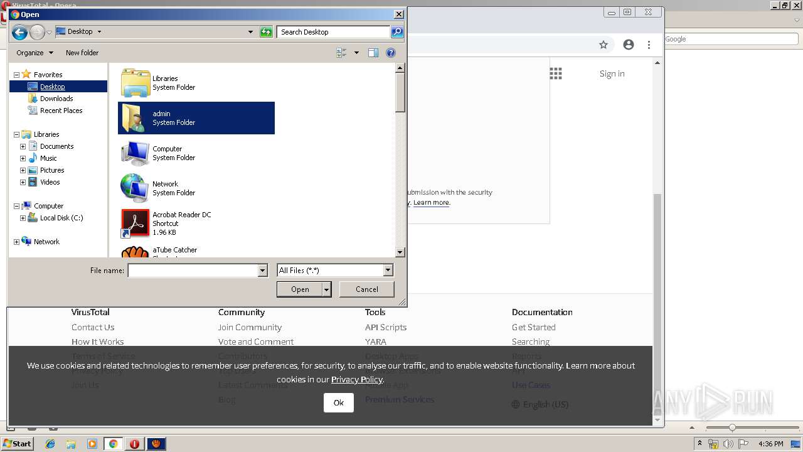
Task: Select the Acrobat Reader DC shortcut icon
Action: click(135, 223)
